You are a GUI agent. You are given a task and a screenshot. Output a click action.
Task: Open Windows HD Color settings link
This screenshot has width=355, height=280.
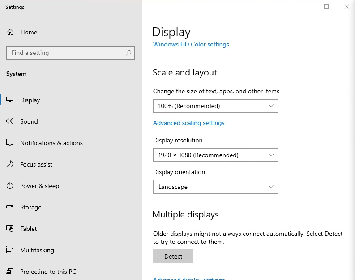tap(191, 45)
